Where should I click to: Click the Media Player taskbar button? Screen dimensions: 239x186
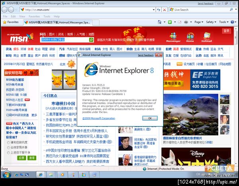[x=62, y=174]
